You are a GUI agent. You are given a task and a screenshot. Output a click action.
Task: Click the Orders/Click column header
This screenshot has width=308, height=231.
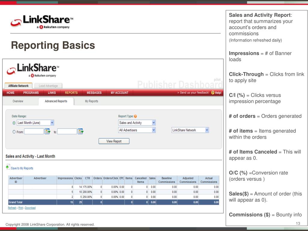(111, 180)
